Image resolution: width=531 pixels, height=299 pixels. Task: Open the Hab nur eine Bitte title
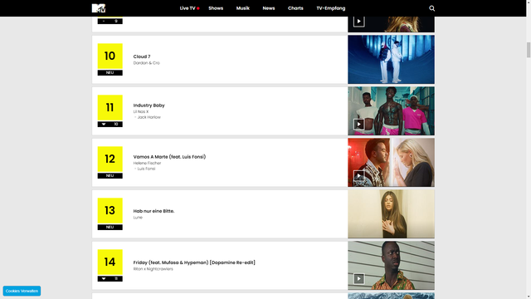[153, 211]
